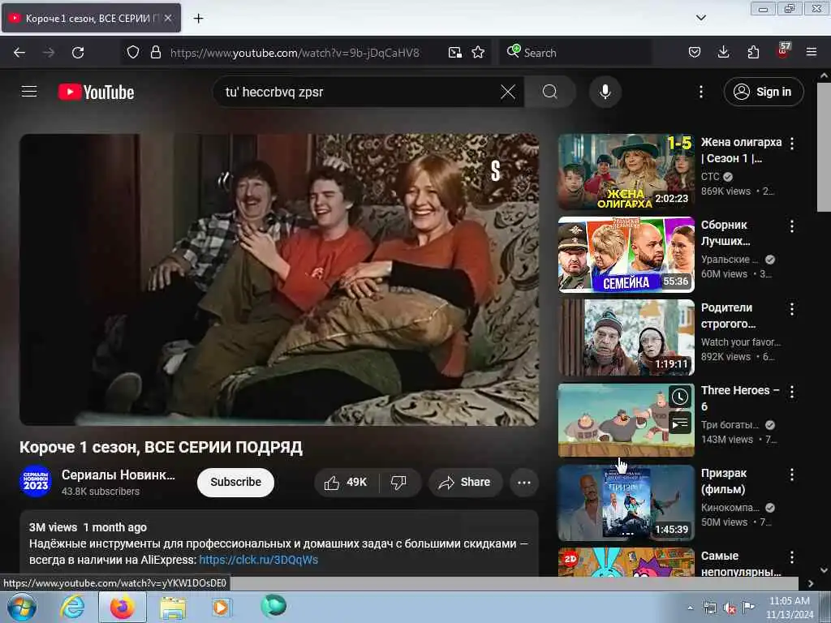831x623 pixels.
Task: Open Windows Explorer folder on taskbar
Action: coord(173,608)
